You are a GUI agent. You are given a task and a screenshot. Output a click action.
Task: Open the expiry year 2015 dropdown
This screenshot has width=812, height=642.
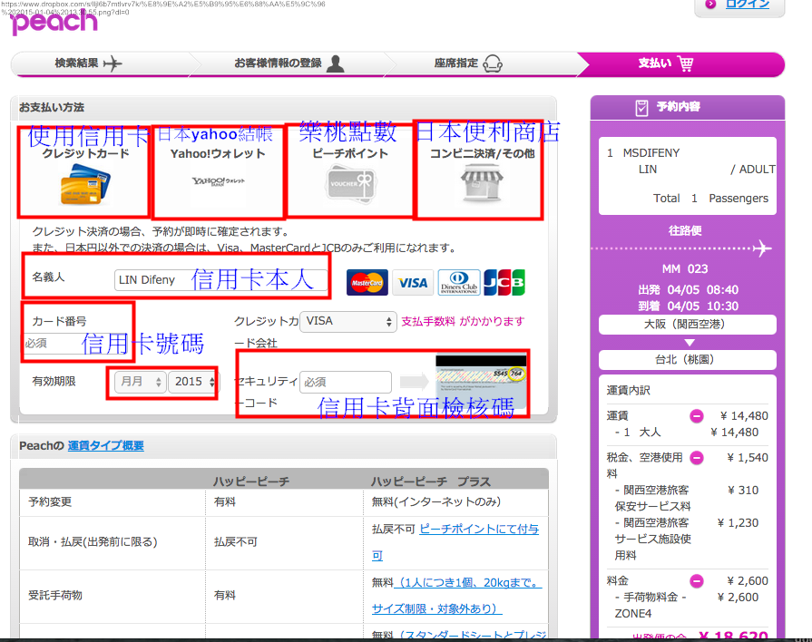[194, 382]
